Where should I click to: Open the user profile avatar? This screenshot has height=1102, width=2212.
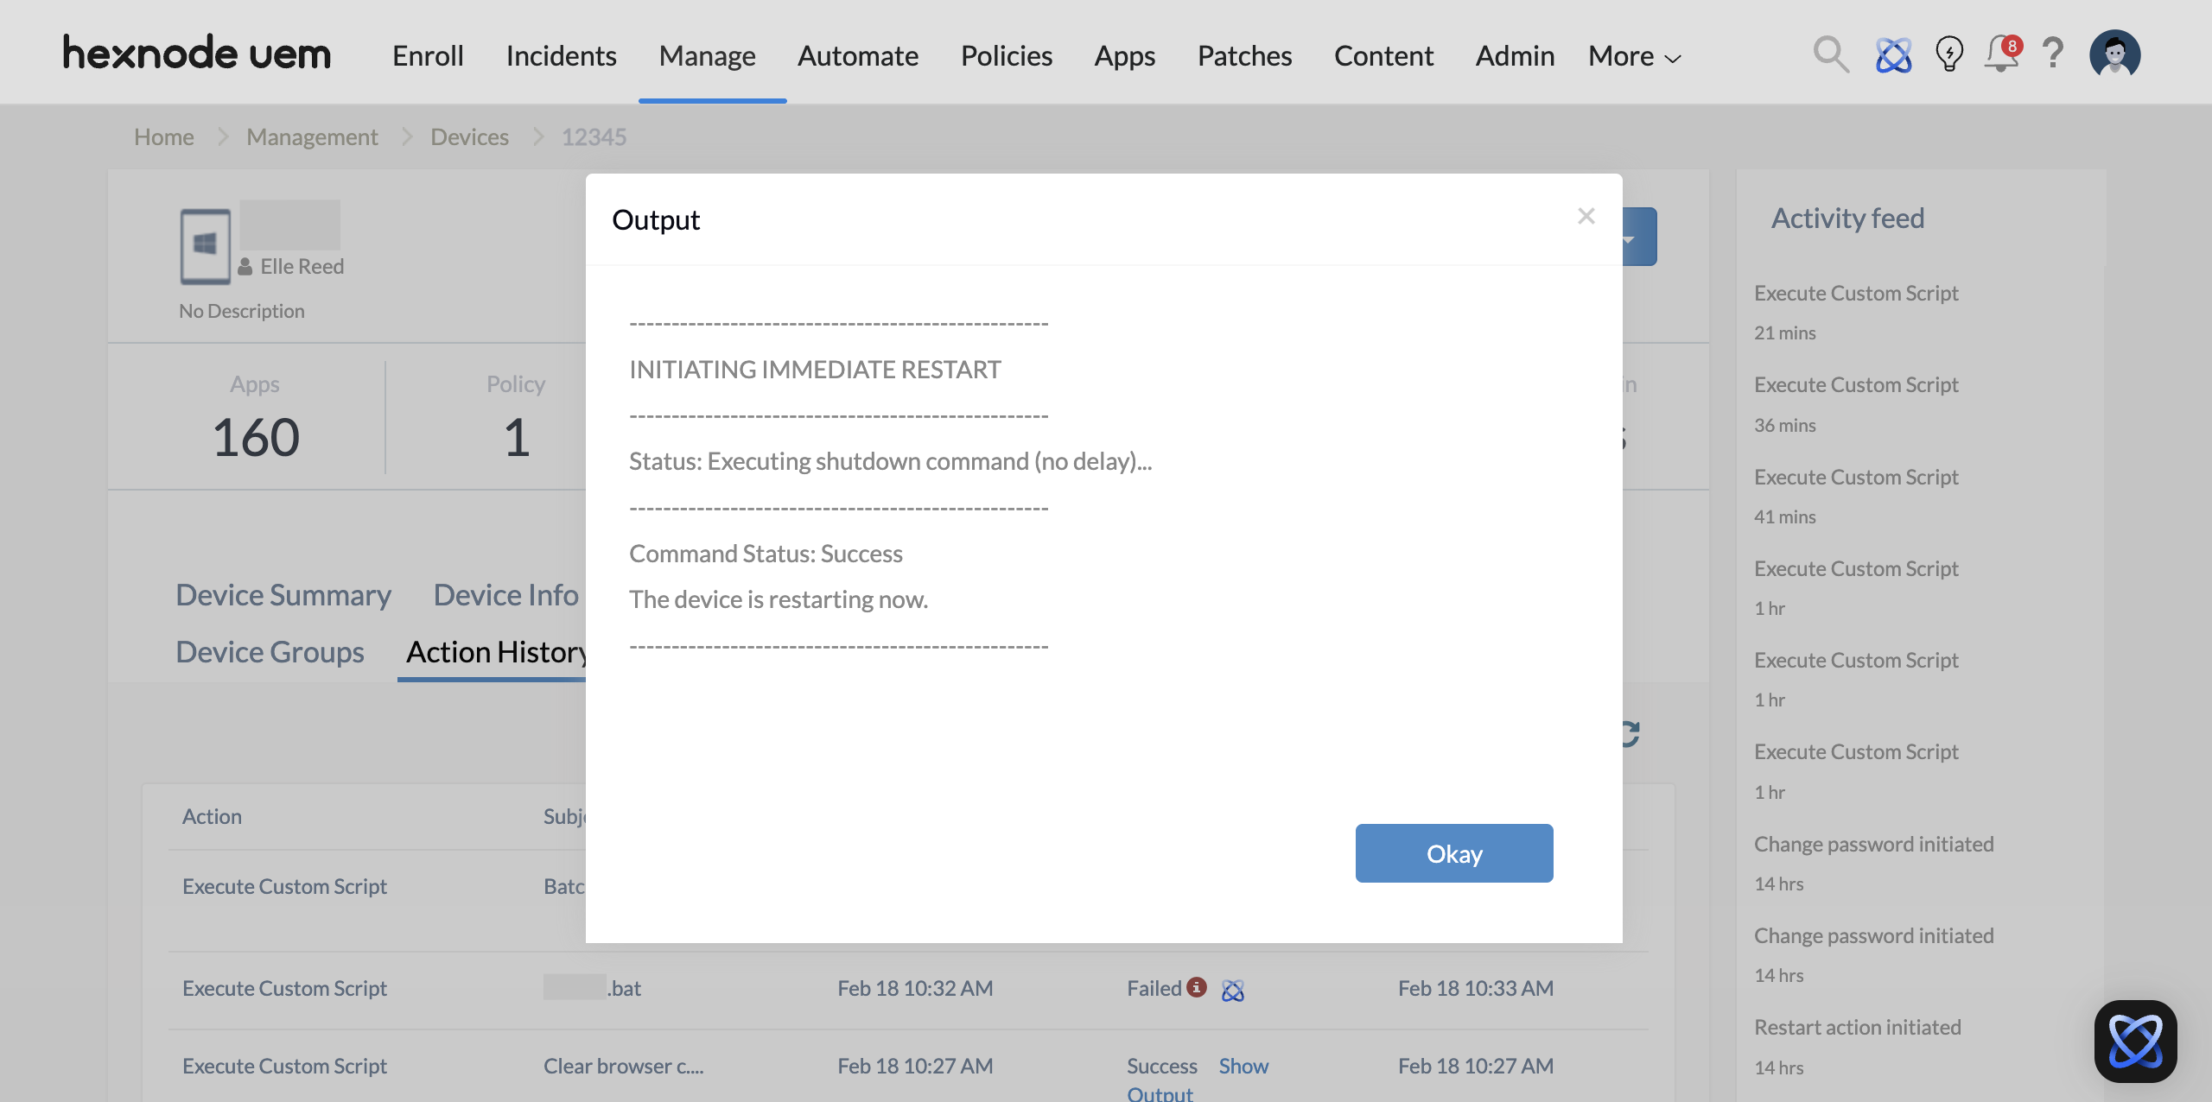[2114, 55]
